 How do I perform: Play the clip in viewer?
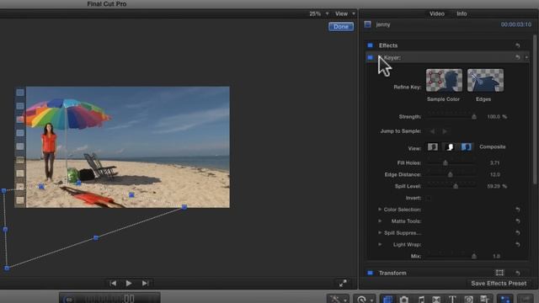pyautogui.click(x=129, y=283)
